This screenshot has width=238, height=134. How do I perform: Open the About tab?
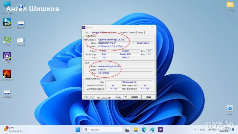click(x=140, y=32)
